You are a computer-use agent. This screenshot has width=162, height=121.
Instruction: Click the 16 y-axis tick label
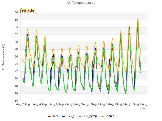[x=16, y=94]
